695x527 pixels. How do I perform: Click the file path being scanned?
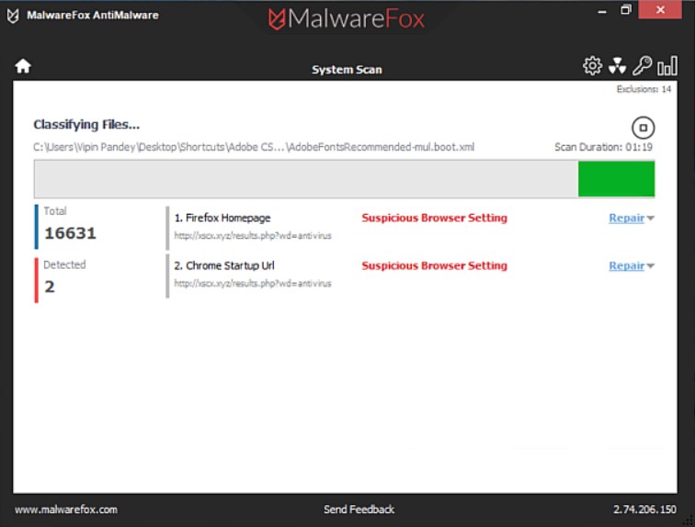point(254,147)
